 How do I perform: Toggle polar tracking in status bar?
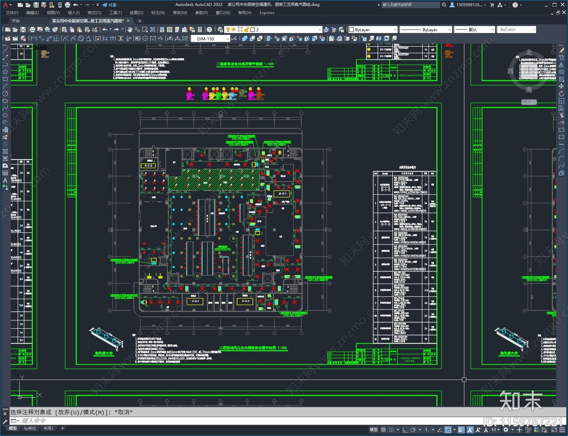point(413,430)
